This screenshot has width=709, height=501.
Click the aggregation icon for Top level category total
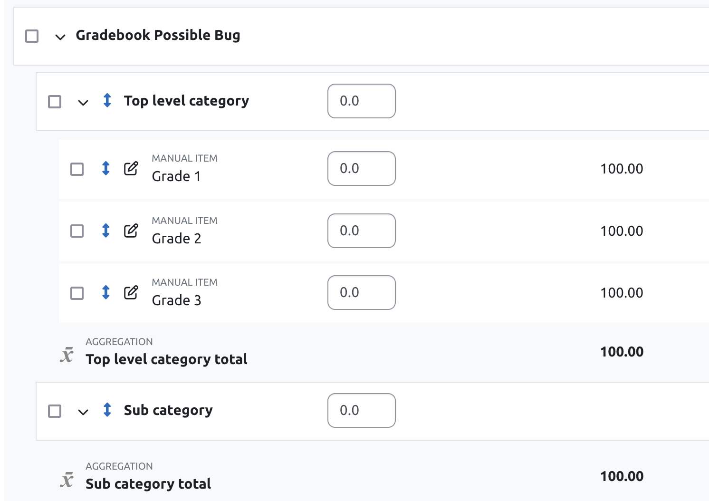pyautogui.click(x=67, y=355)
